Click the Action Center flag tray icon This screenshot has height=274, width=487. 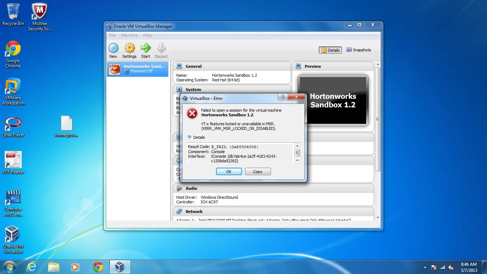point(434,267)
